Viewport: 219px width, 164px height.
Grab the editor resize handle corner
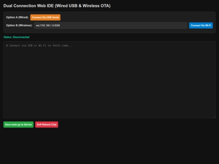[x=215, y=117]
